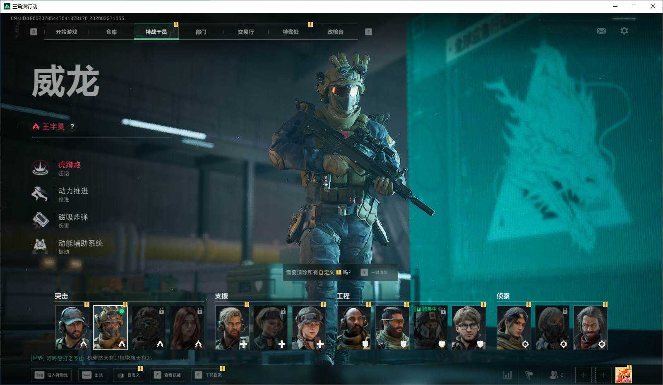Click the 自定义 link in clear prompt

326,273
